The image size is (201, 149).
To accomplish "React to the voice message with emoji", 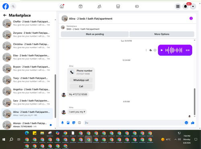I will click(155, 50).
